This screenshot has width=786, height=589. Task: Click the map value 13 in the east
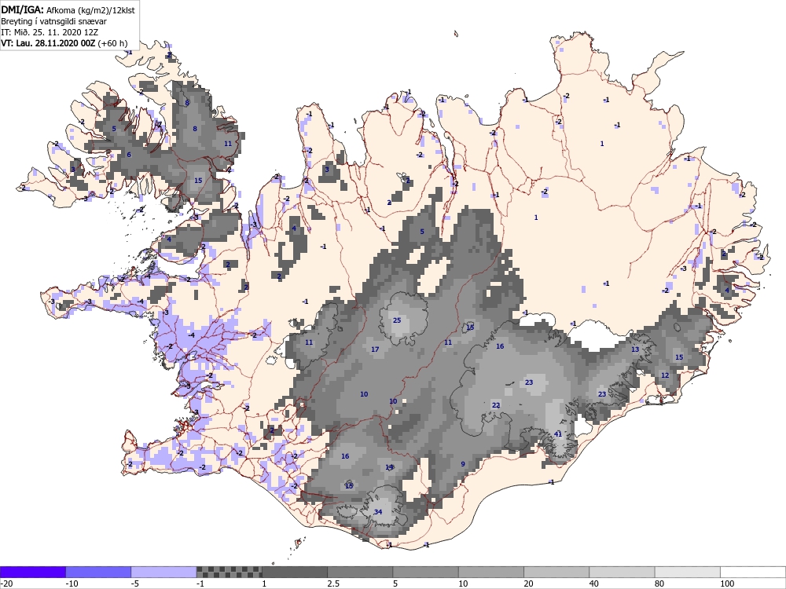[635, 349]
